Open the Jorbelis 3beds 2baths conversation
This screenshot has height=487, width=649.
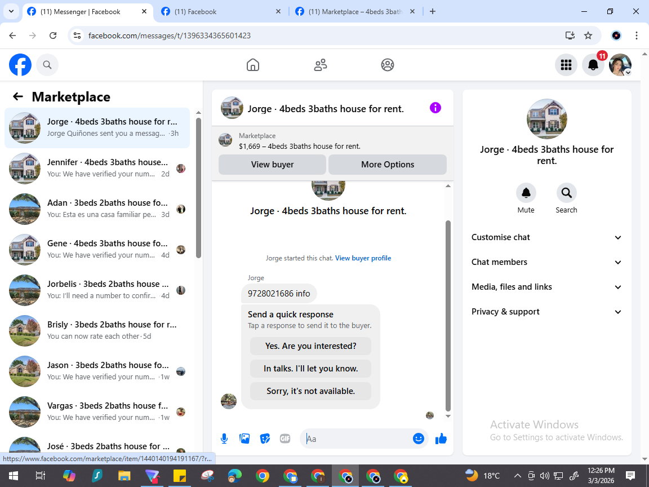click(x=97, y=290)
